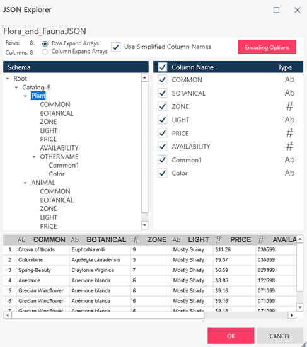Click Ab icon in COMMON preview header

(21, 240)
